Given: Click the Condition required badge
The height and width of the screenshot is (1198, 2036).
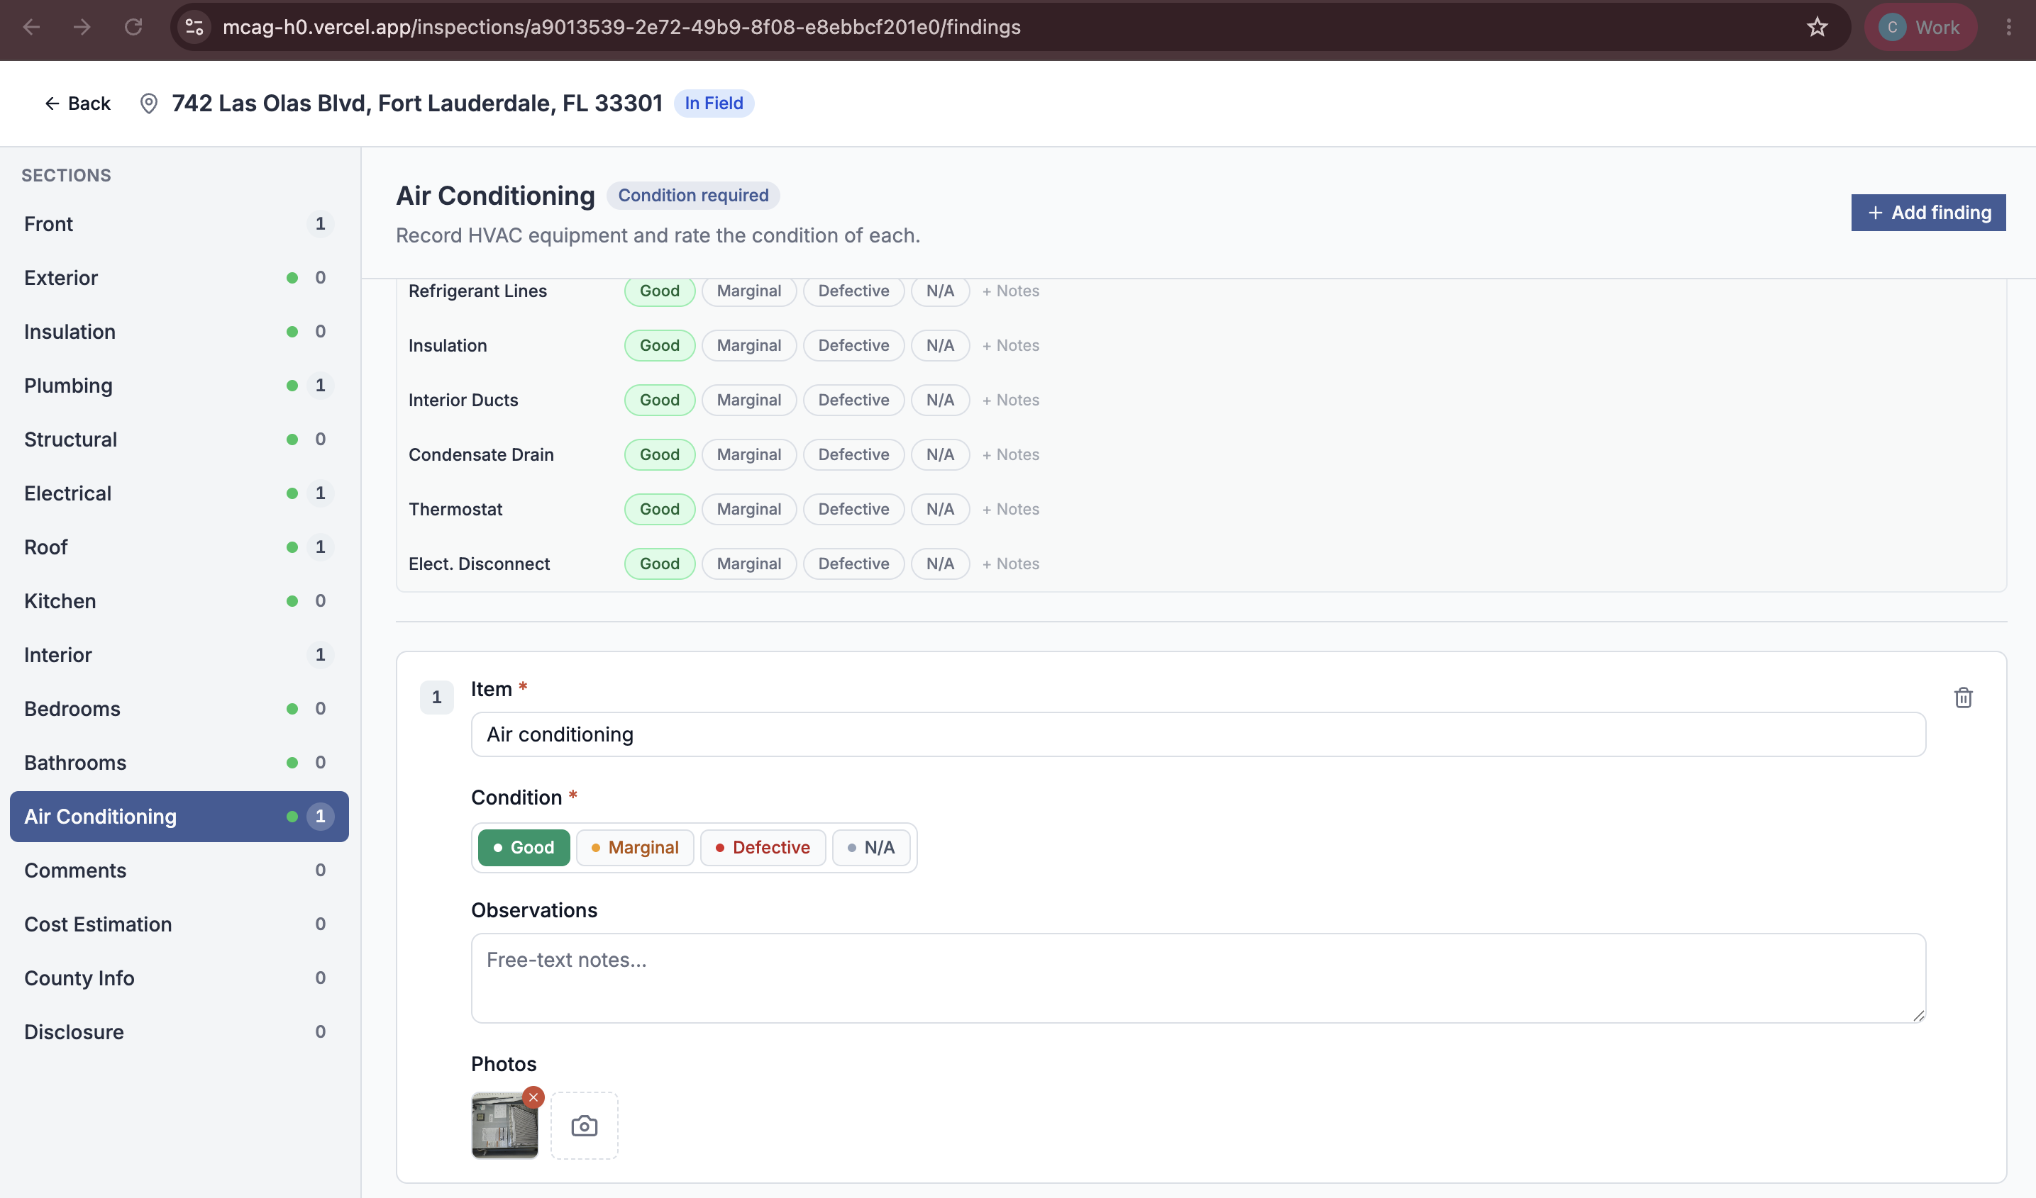Looking at the screenshot, I should [x=693, y=196].
